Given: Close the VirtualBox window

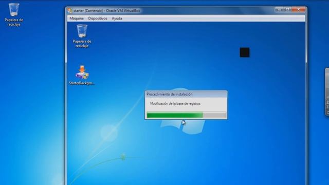Looking at the screenshot, I should [298, 9].
